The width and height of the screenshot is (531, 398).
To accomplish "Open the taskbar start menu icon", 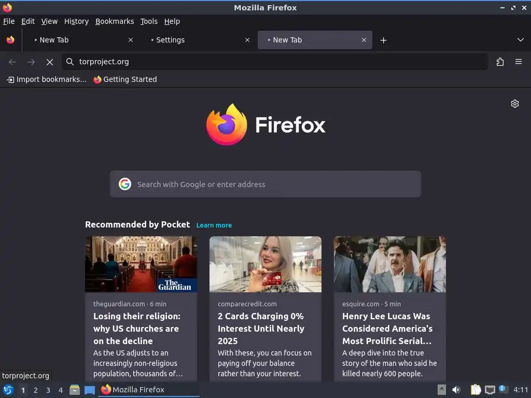I will pyautogui.click(x=8, y=390).
